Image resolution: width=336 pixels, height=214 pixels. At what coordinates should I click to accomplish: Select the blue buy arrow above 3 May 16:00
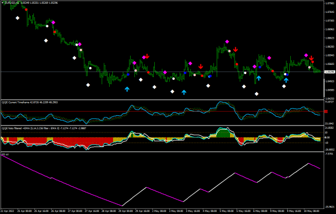pos(184,92)
